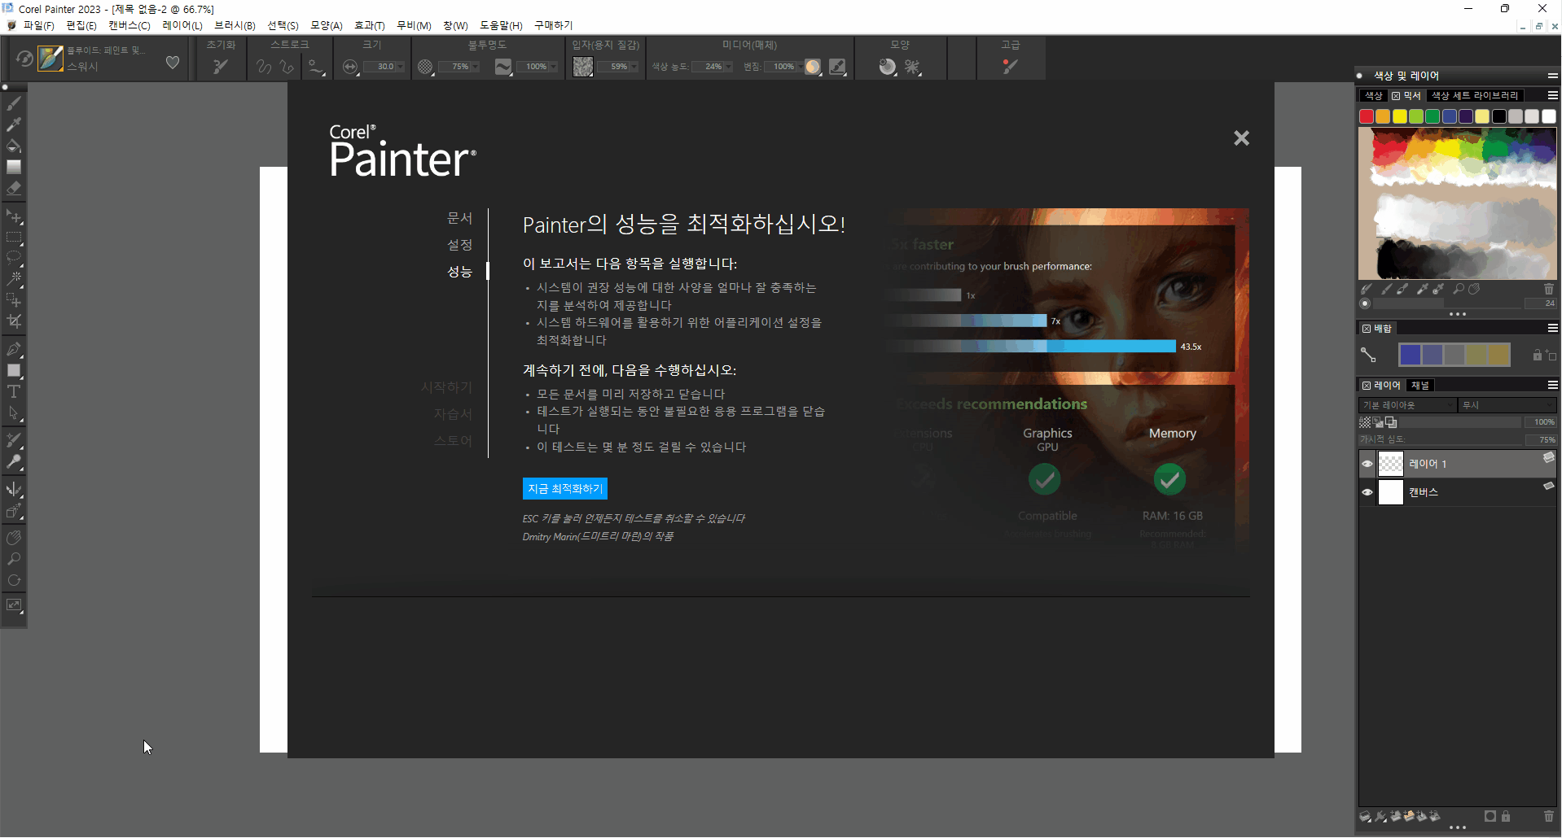Screen dimensions: 1562x838
Task: Select the Magic Wand tool
Action: click(x=14, y=278)
